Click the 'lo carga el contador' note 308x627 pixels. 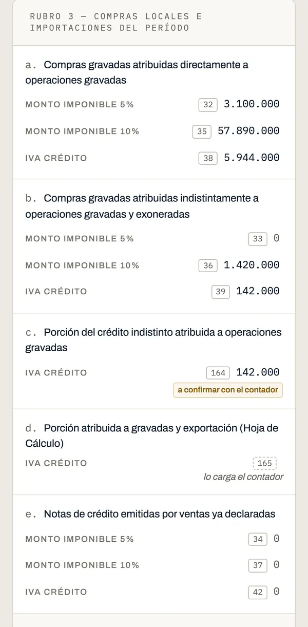click(243, 477)
